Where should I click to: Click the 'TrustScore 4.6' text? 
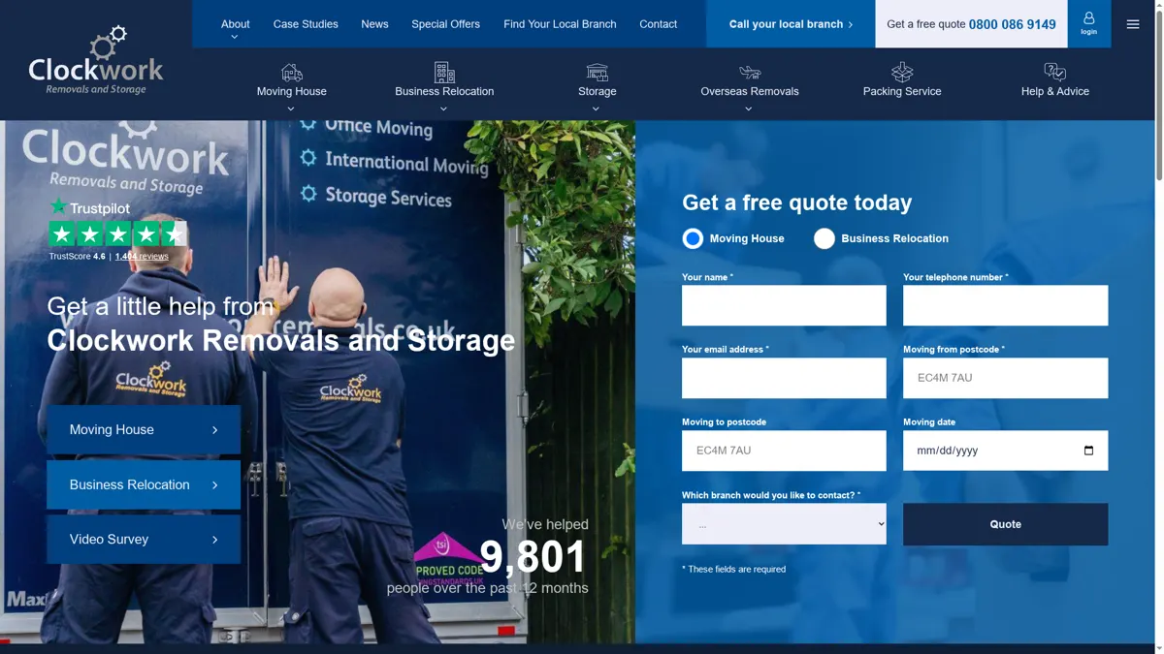[x=78, y=257]
